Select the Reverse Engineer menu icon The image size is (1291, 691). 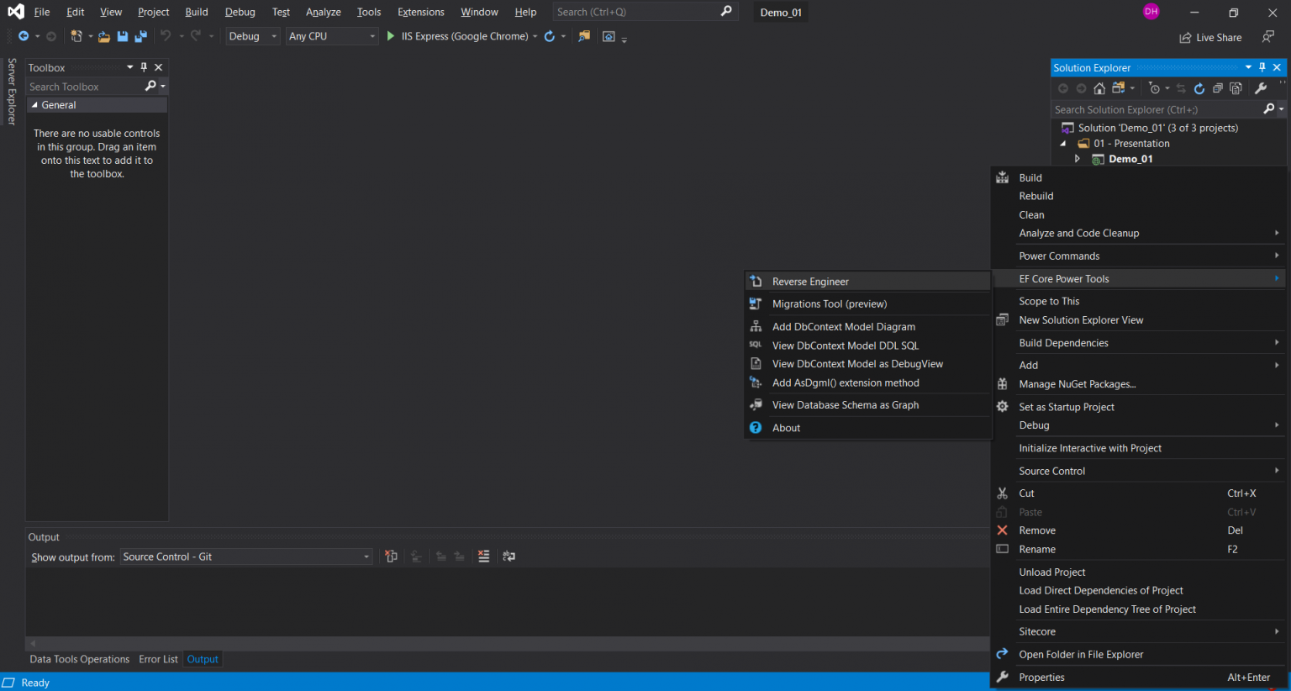pyautogui.click(x=756, y=281)
